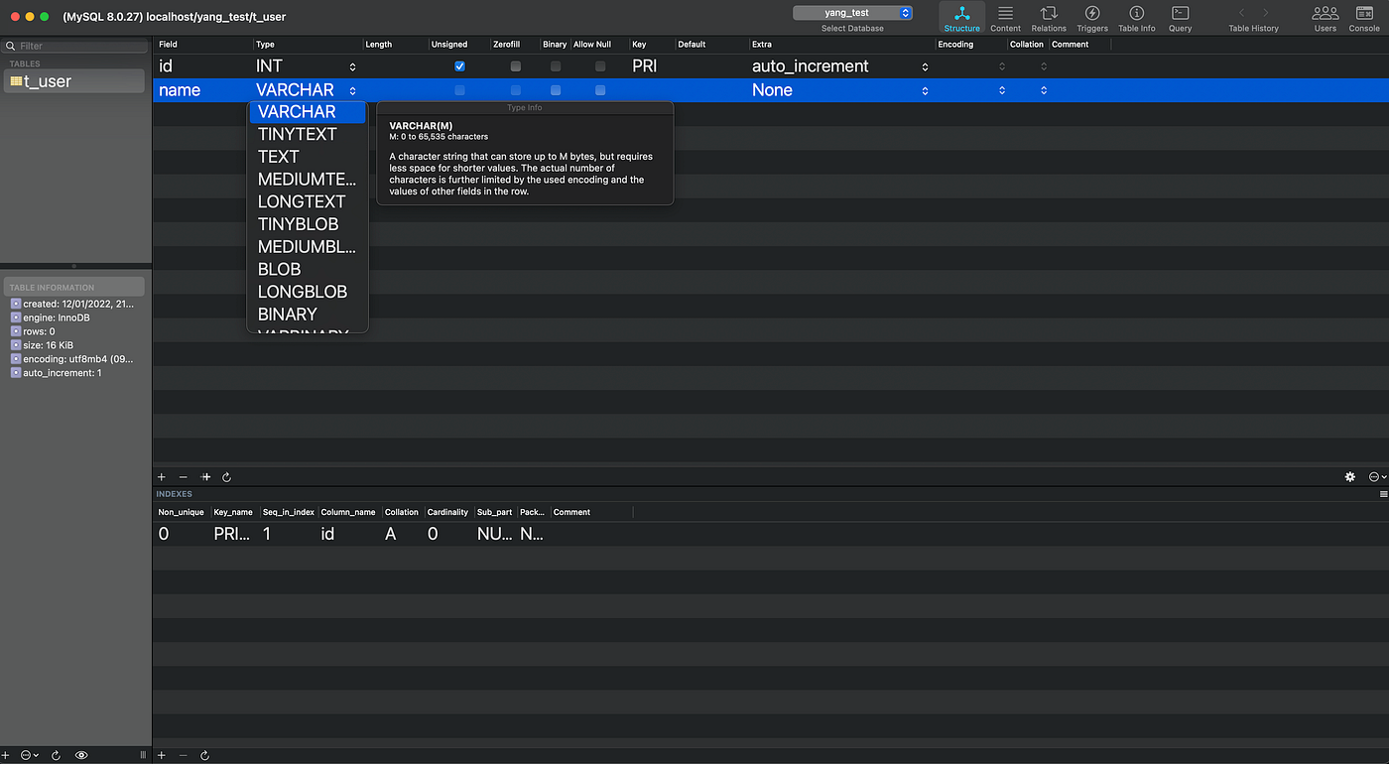Open the Users manager

[1326, 17]
